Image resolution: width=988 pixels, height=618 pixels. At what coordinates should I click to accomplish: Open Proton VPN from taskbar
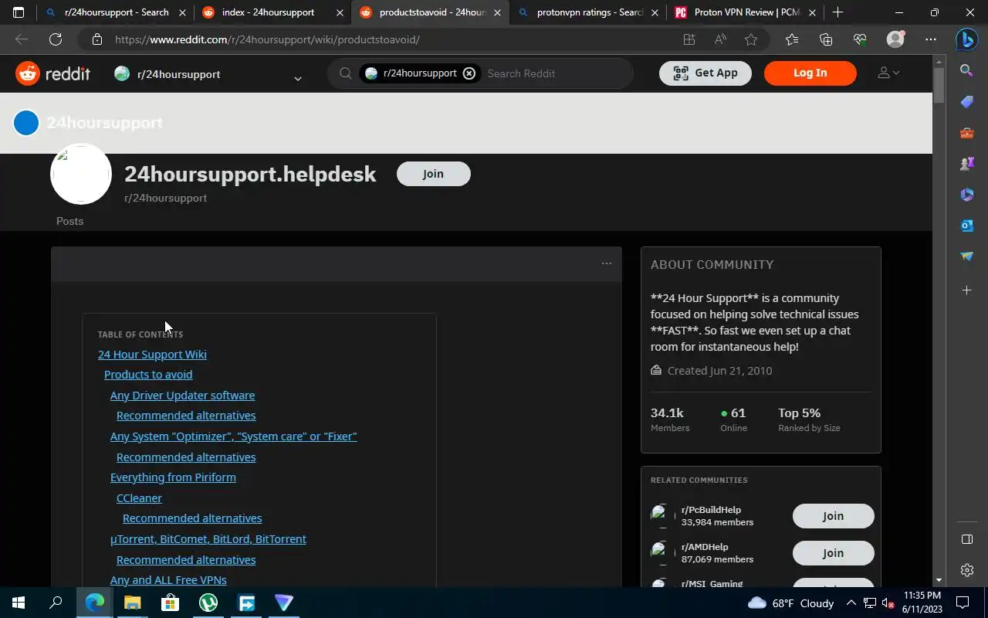284,603
